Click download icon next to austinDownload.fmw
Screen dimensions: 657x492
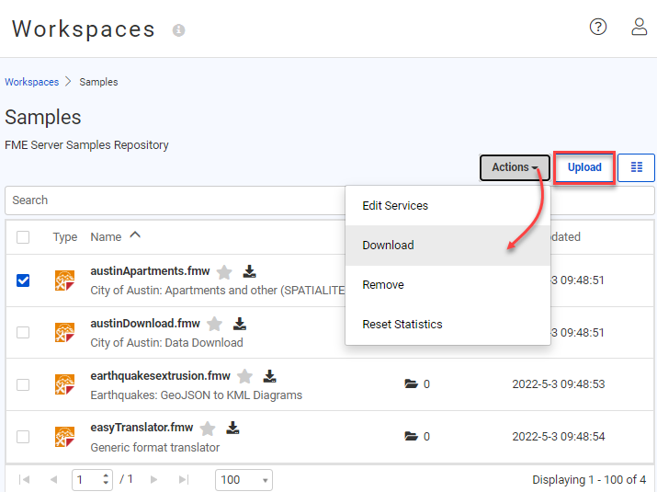[240, 324]
